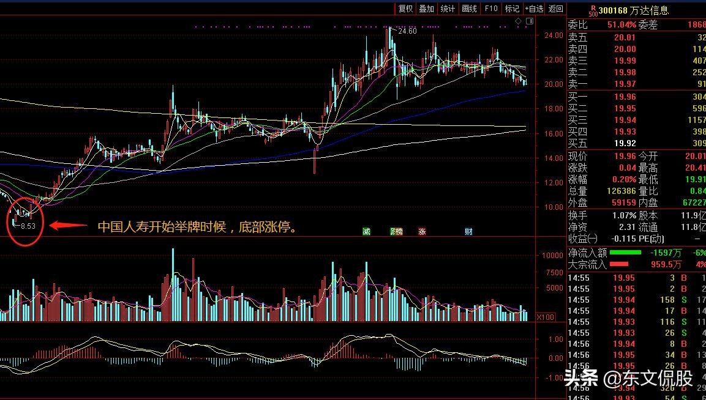
Task: Click the blue 财 event marker
Action: point(468,232)
